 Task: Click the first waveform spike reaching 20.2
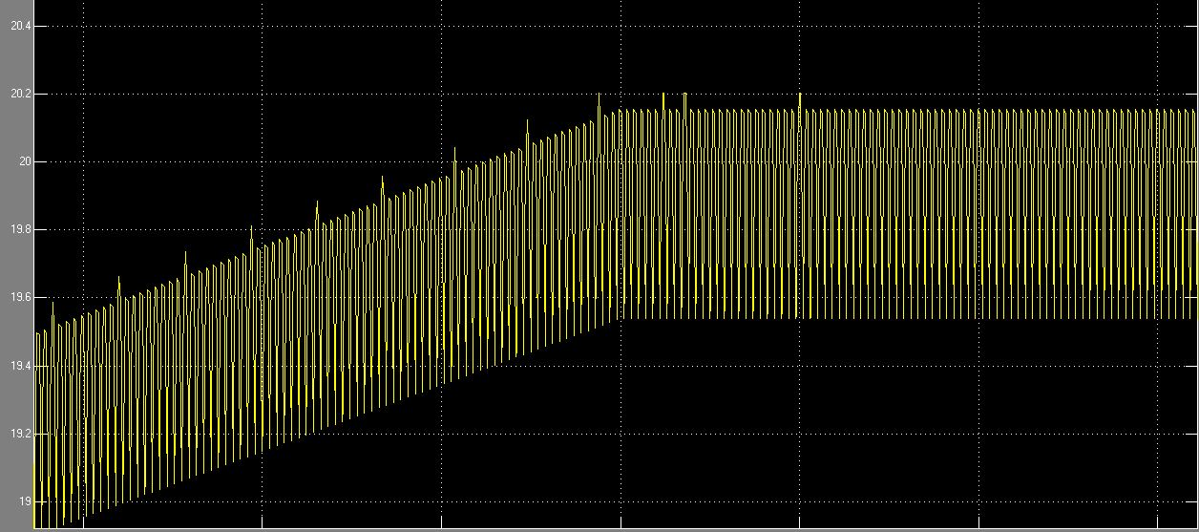(x=599, y=96)
